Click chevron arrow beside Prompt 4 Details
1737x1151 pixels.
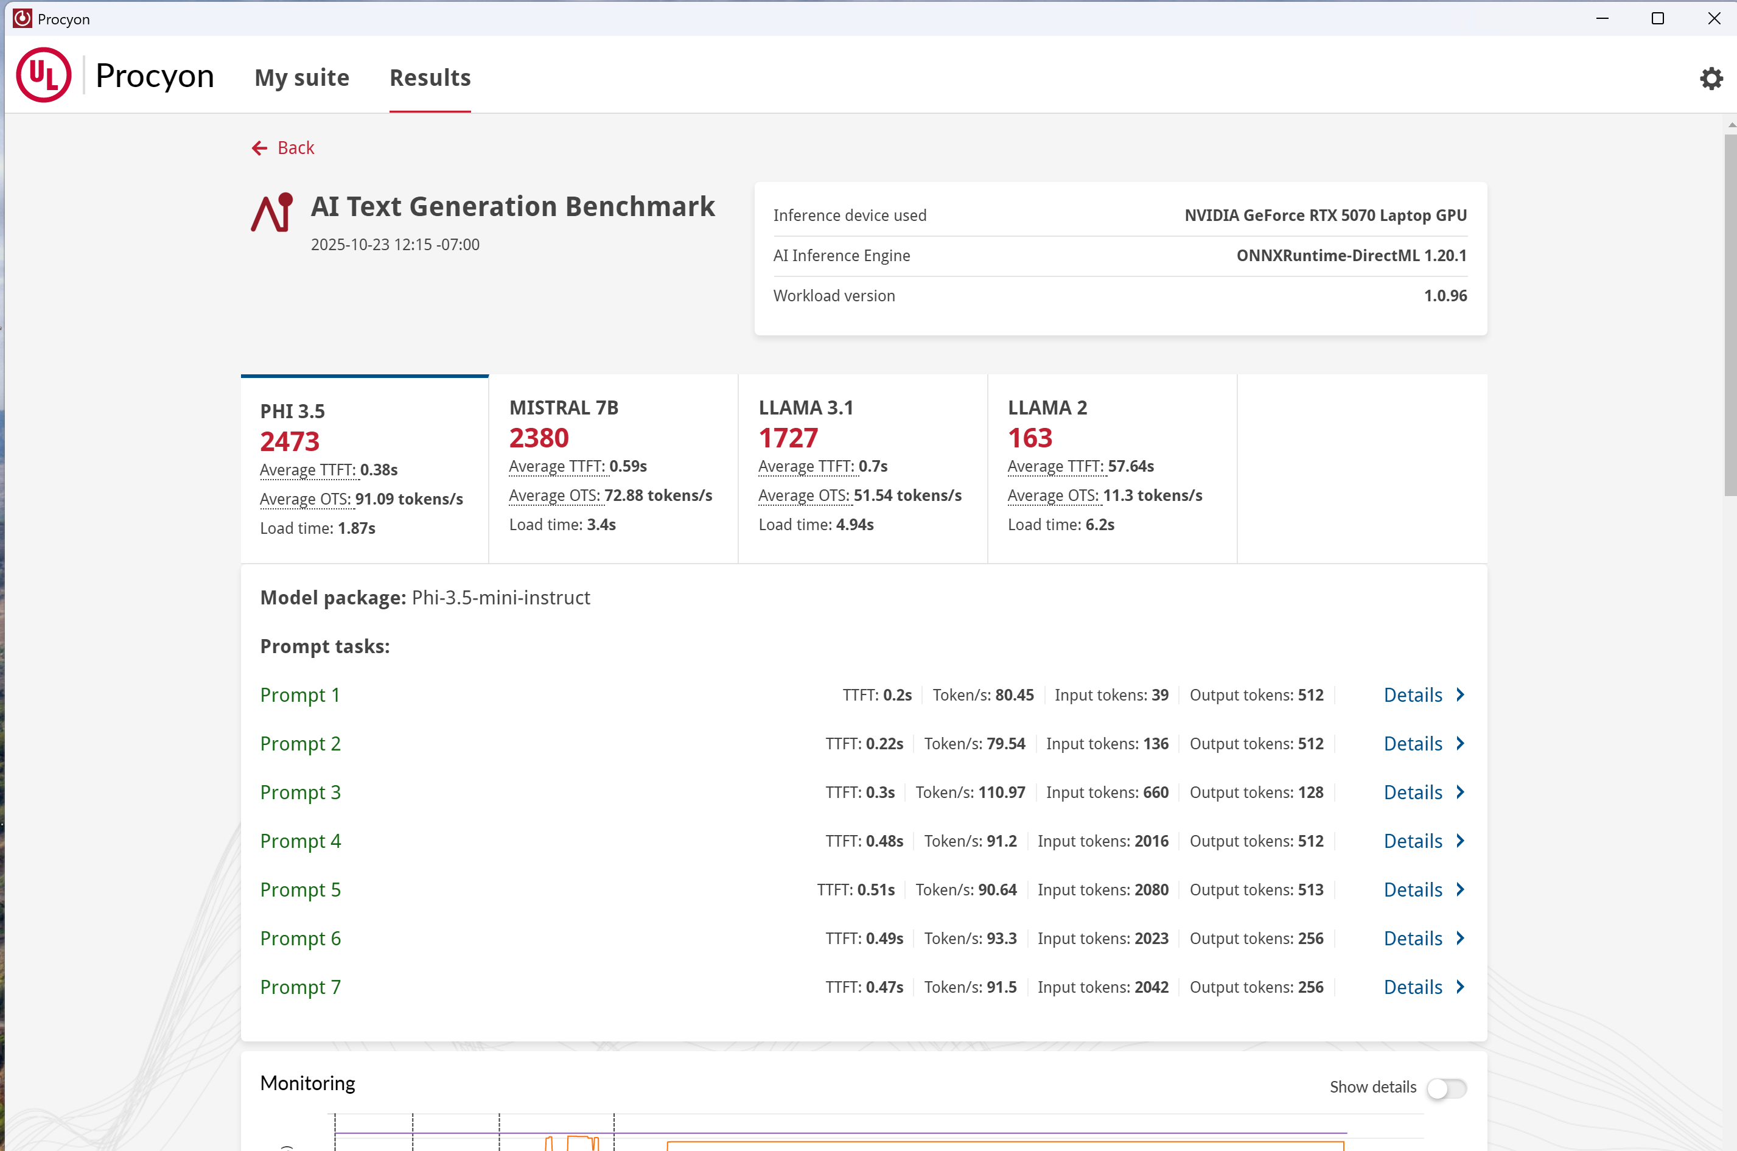[x=1460, y=841]
